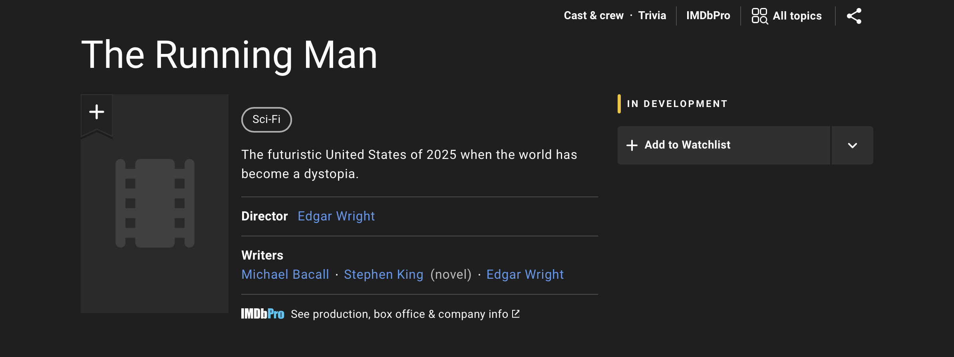This screenshot has height=357, width=954.
Task: Click The Running Man title heading
Action: [229, 55]
